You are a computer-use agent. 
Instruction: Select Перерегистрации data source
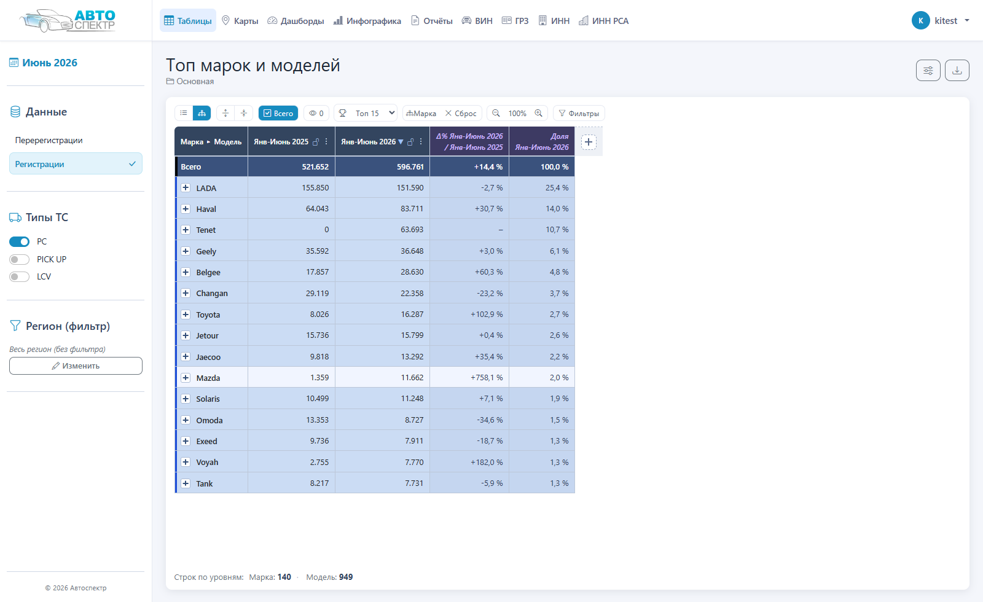[76, 140]
